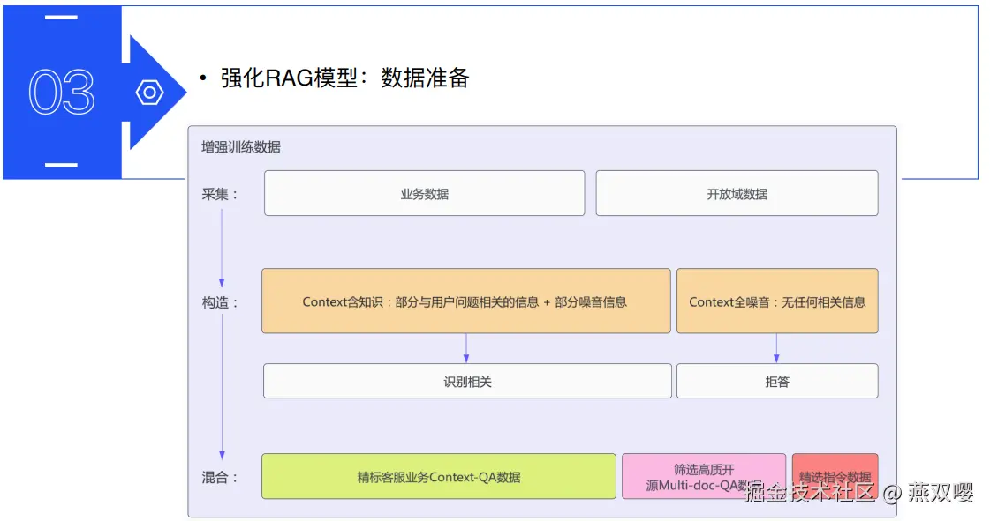Click the hexagon nut icon in blue arrow
The width and height of the screenshot is (990, 521).
tap(149, 93)
